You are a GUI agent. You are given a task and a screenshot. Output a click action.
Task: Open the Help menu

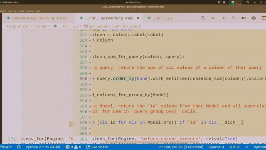click(38, 11)
